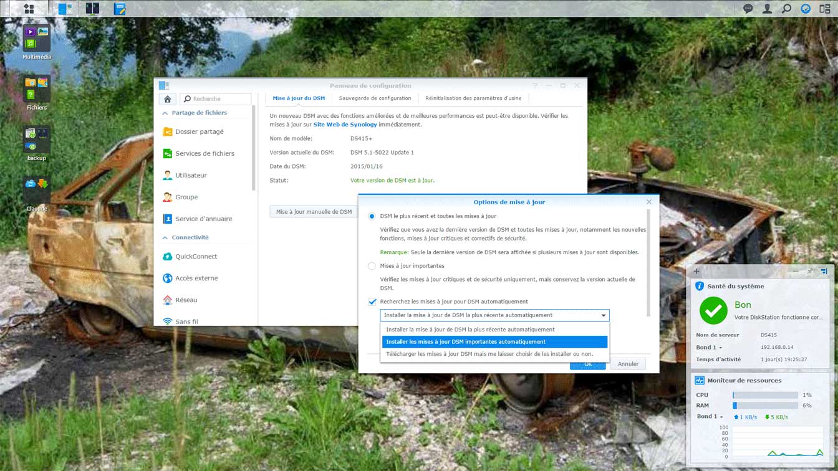Select the Mises à jour importantes option
This screenshot has width=838, height=471.
(372, 266)
